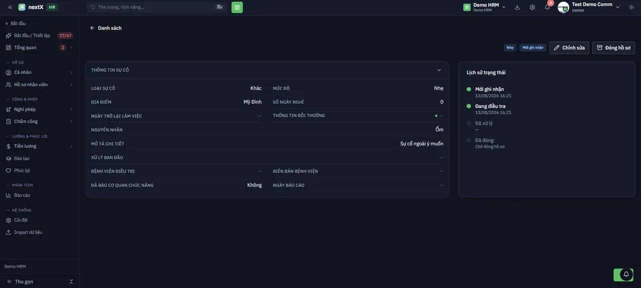
Task: Click the Mới ghi nhận status badge
Action: click(533, 48)
